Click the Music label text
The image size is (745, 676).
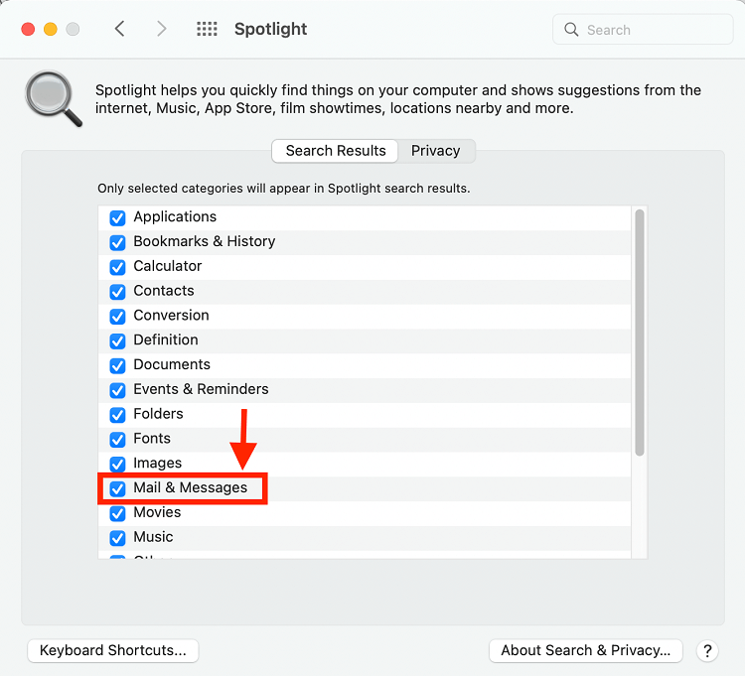[153, 537]
